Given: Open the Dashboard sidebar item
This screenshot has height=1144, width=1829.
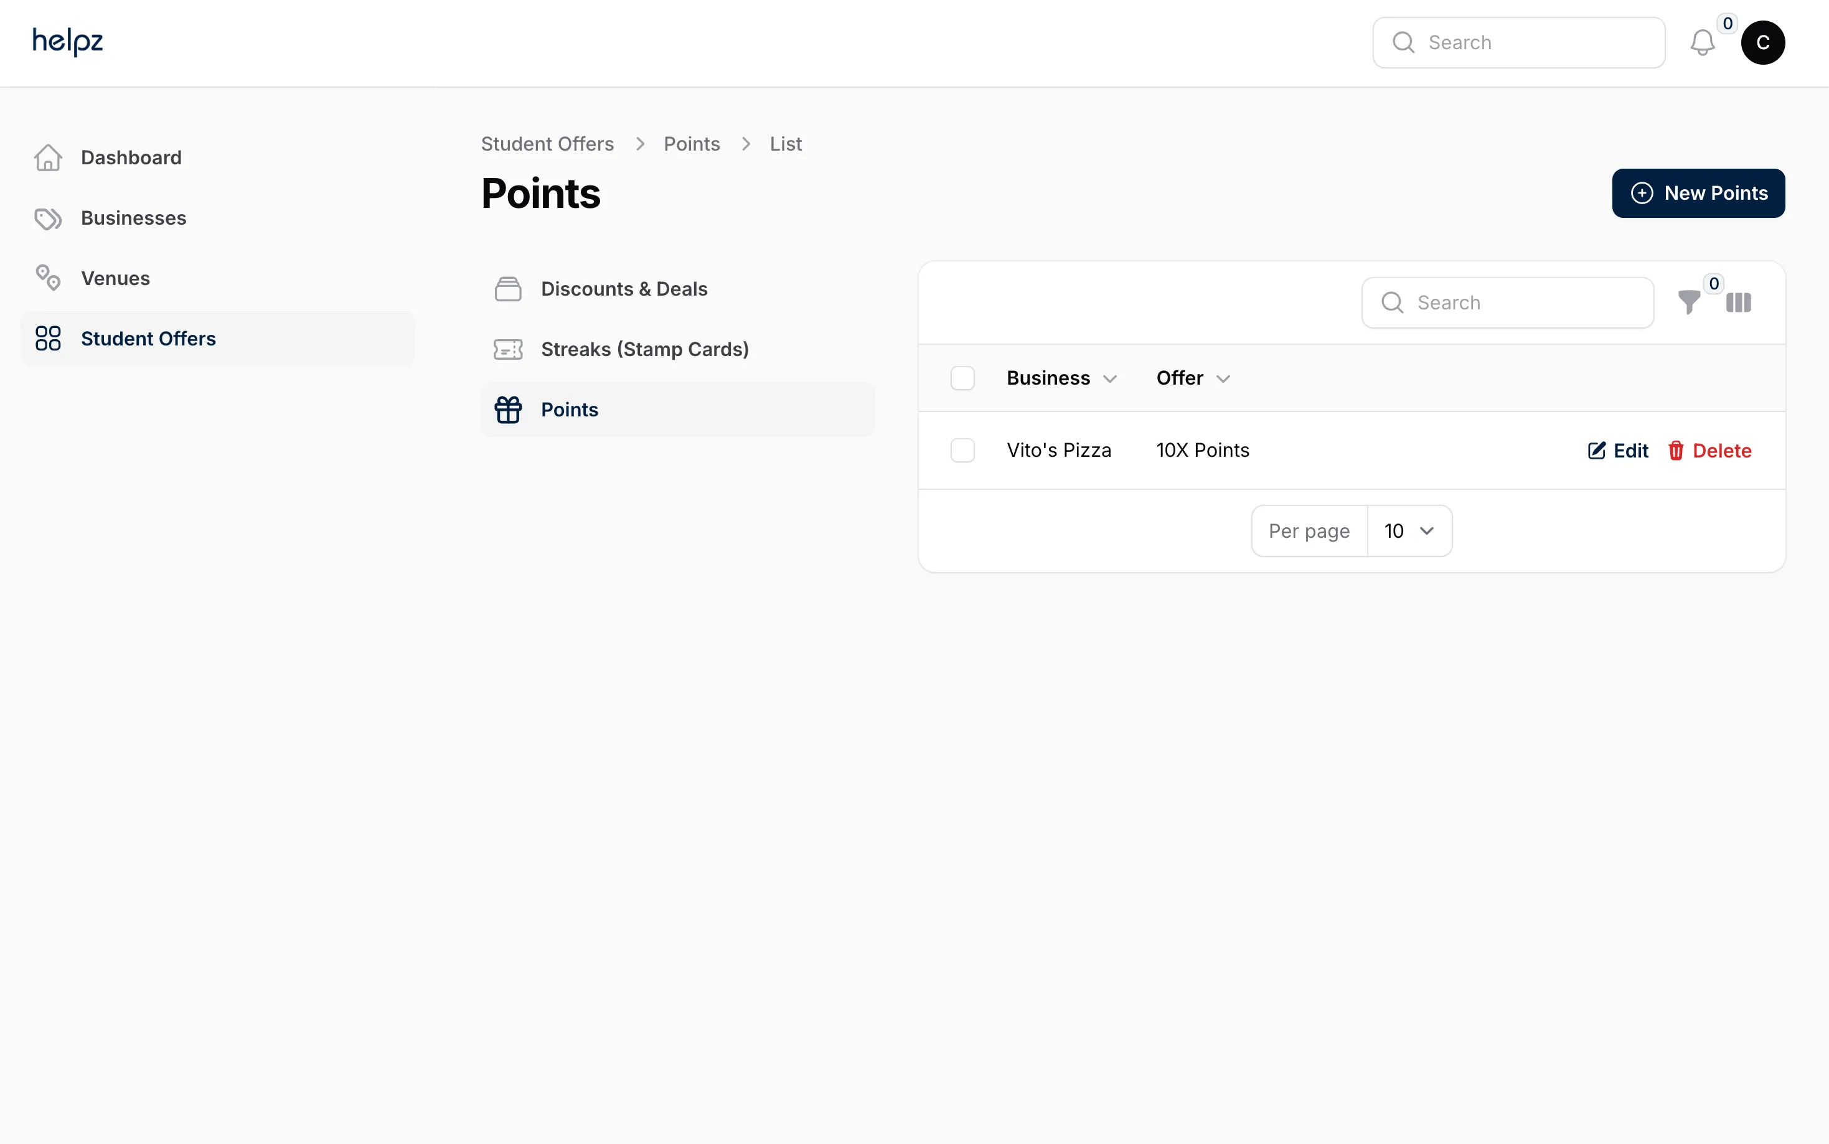Looking at the screenshot, I should [x=218, y=157].
